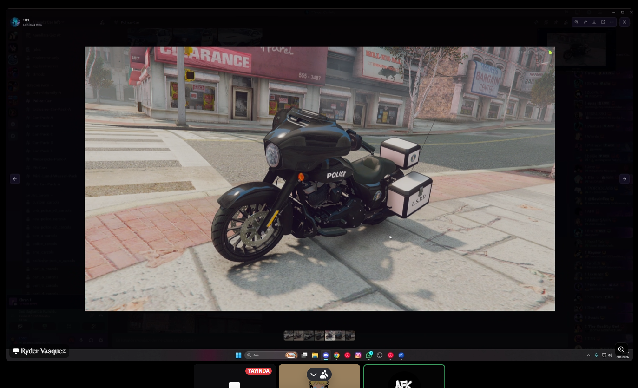Viewport: 638px width, 388px height.
Task: Select the fourth thumbnail in the gallery strip
Action: [x=319, y=335]
